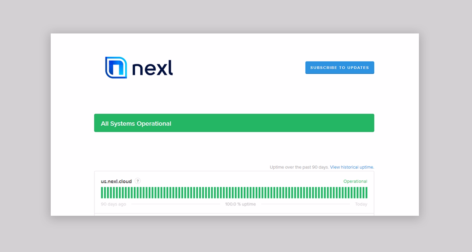Click the green Operational status indicator
This screenshot has height=252, width=472.
[355, 181]
